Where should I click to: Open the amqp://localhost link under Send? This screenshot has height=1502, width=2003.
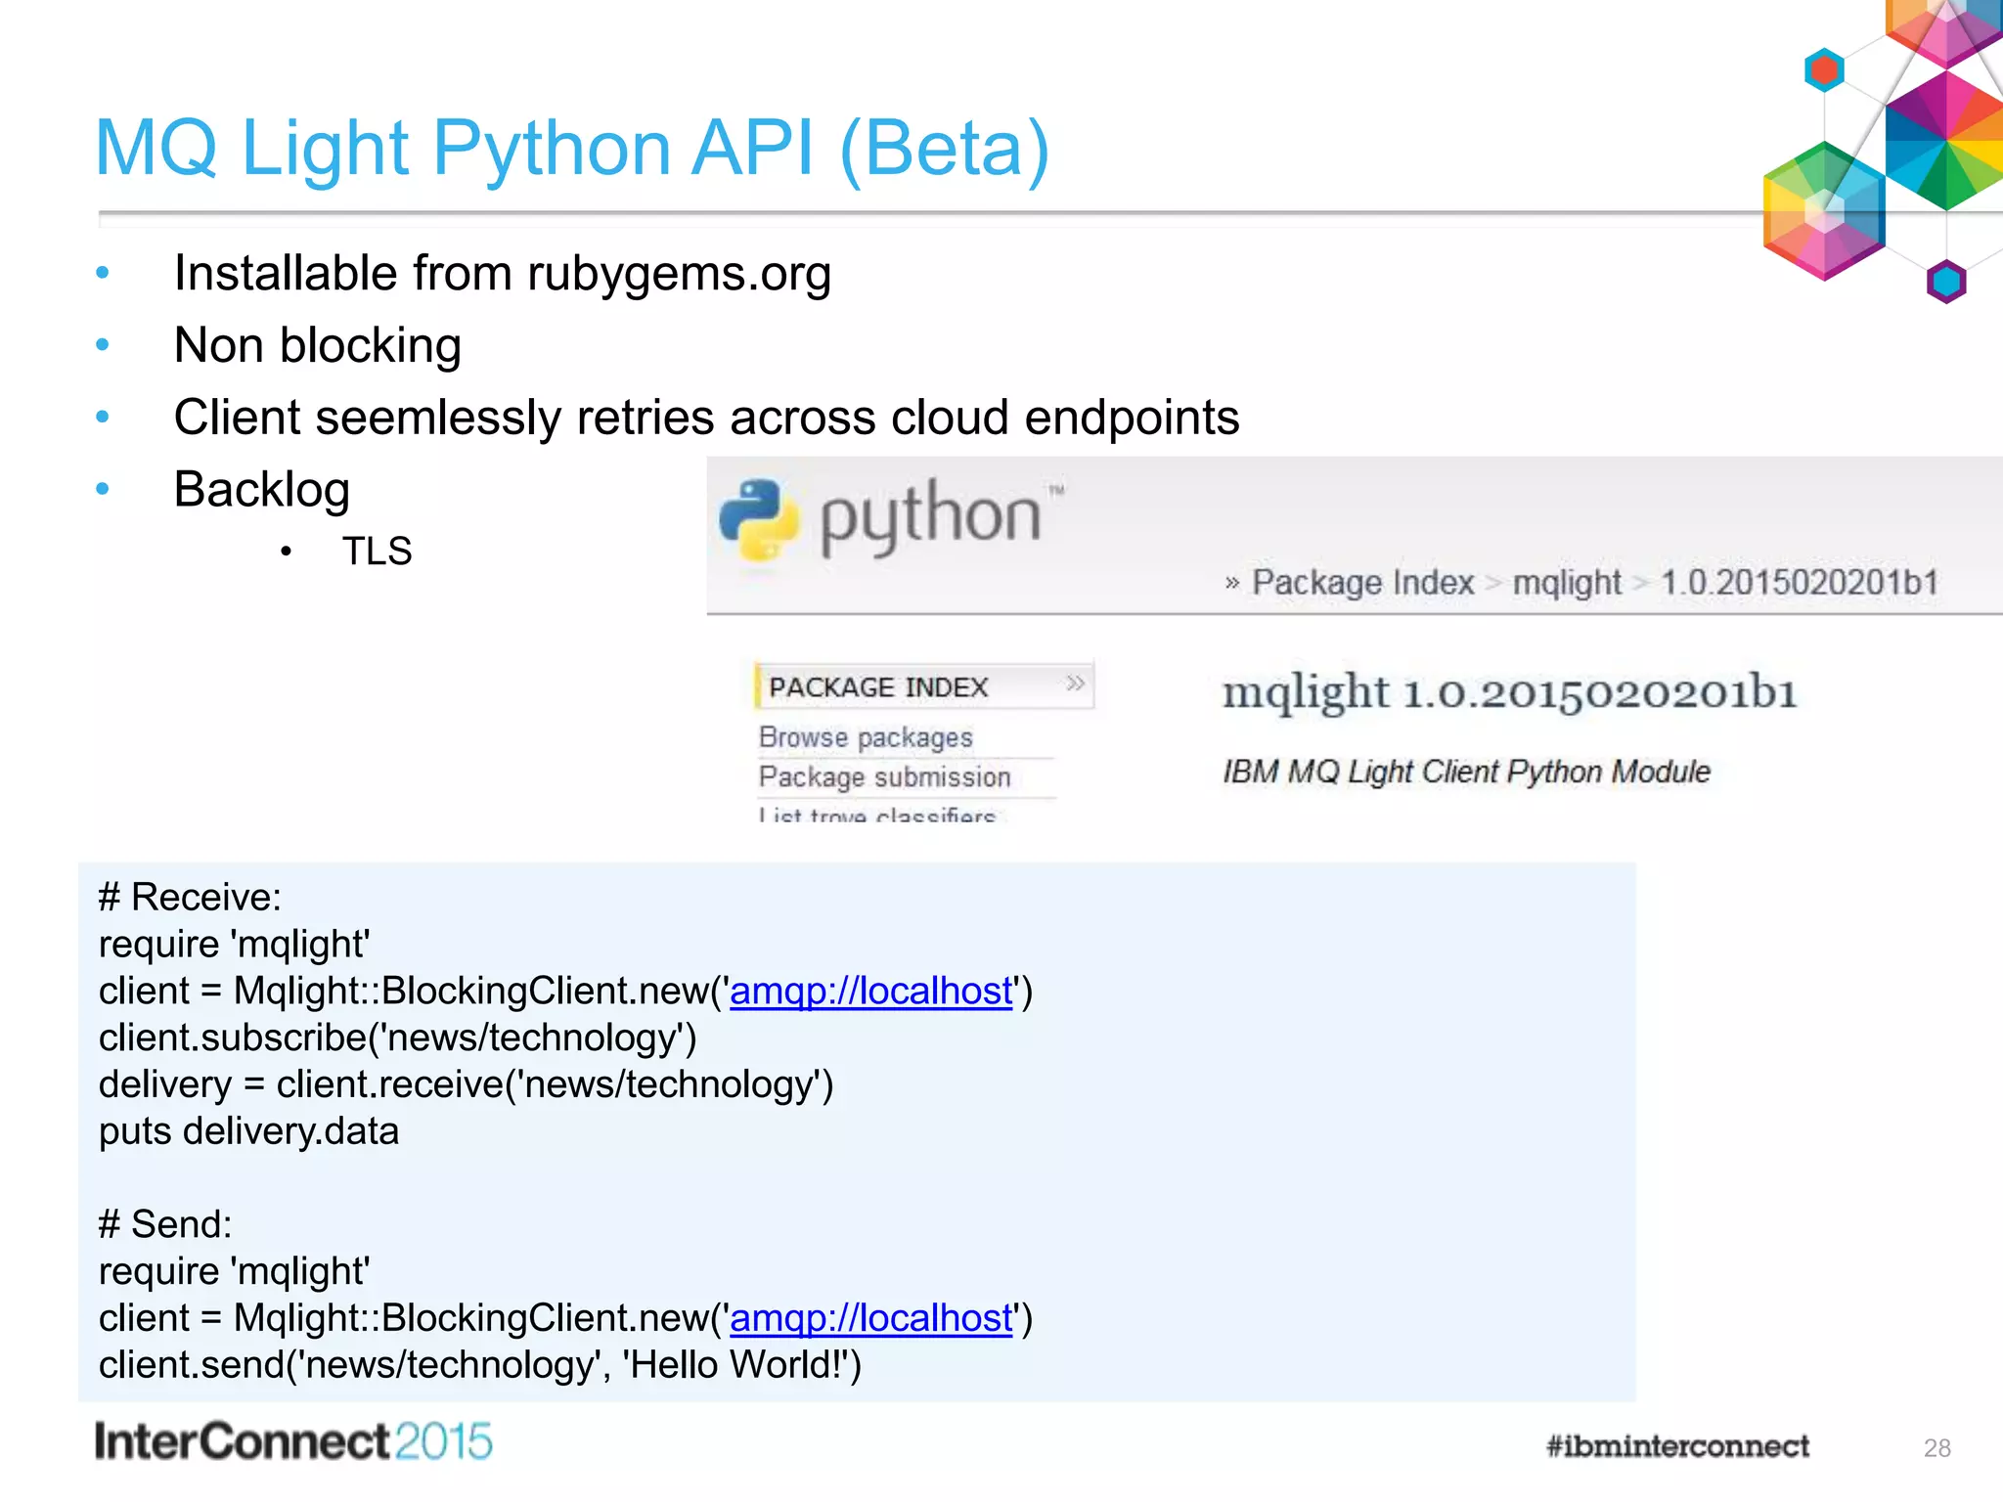pyautogui.click(x=871, y=1319)
